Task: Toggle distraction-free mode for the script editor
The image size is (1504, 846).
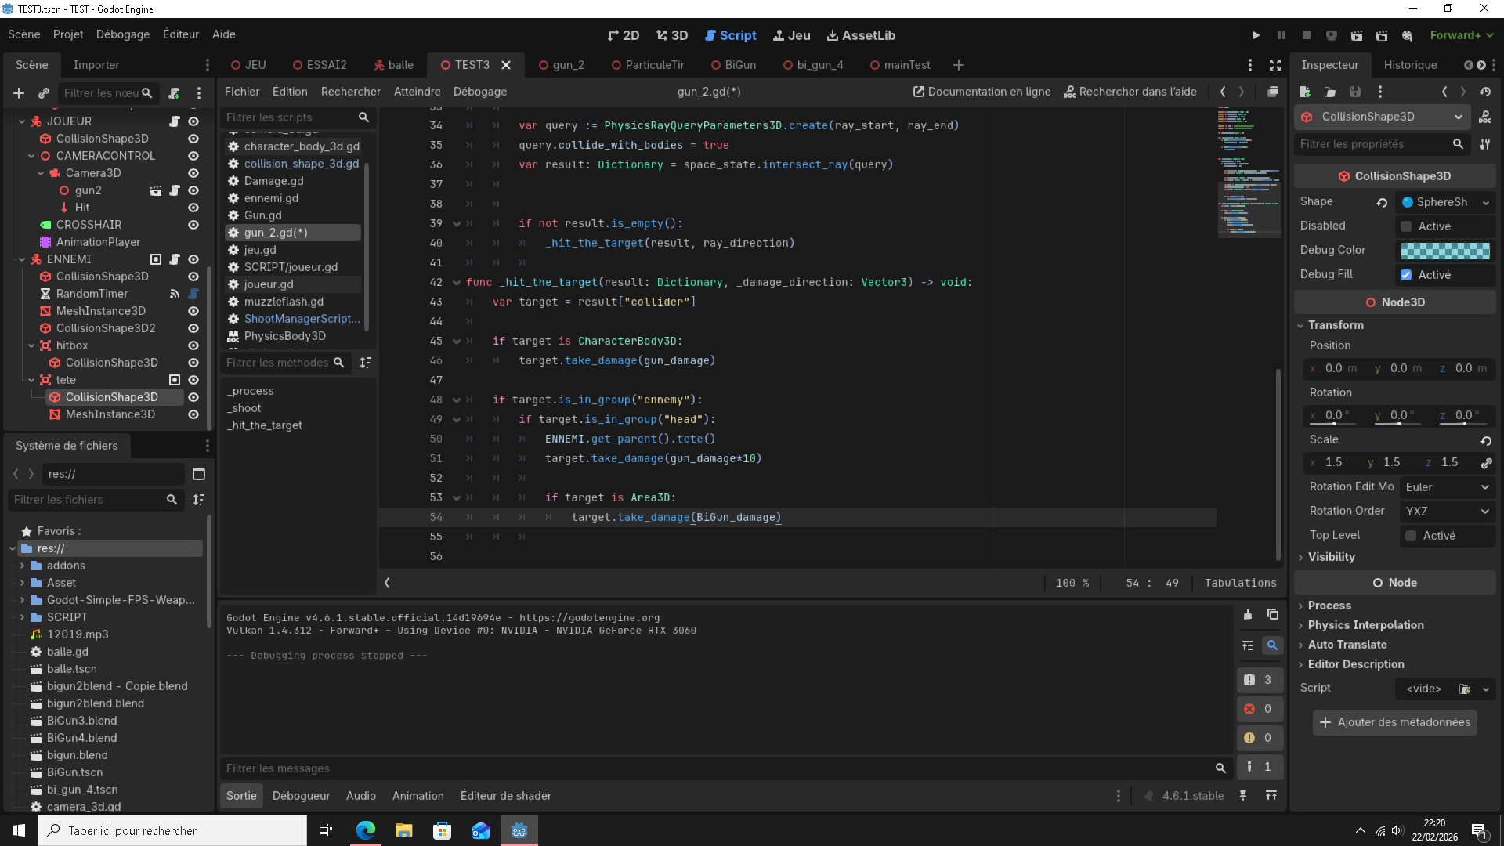Action: coord(1275,65)
